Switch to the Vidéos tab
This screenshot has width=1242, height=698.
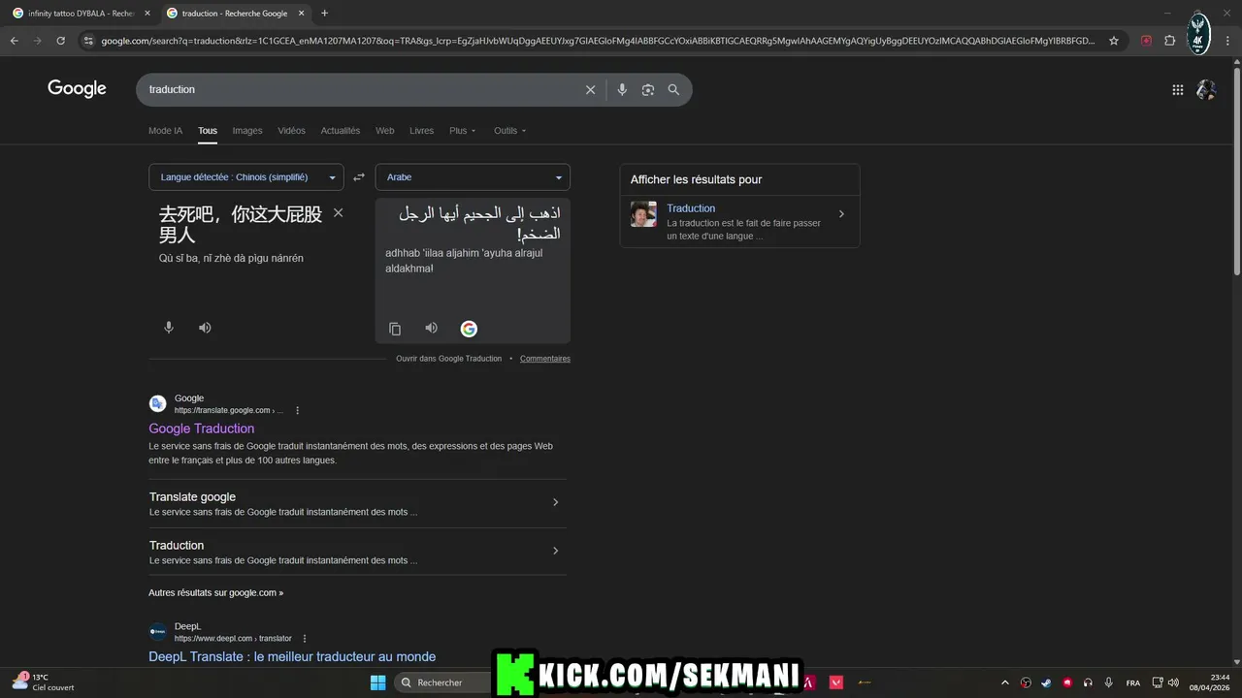[291, 131]
